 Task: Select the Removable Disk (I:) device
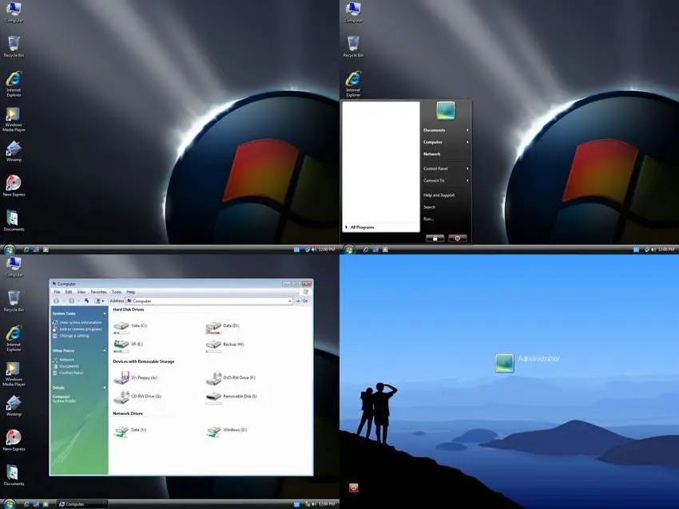pos(232,397)
